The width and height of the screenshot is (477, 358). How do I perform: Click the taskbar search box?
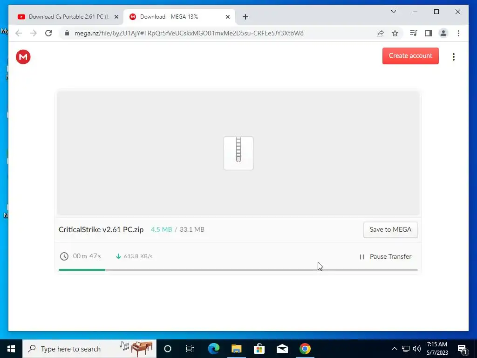89,349
